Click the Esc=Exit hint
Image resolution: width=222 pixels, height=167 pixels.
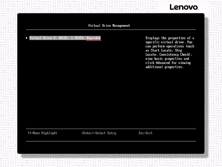(145, 133)
